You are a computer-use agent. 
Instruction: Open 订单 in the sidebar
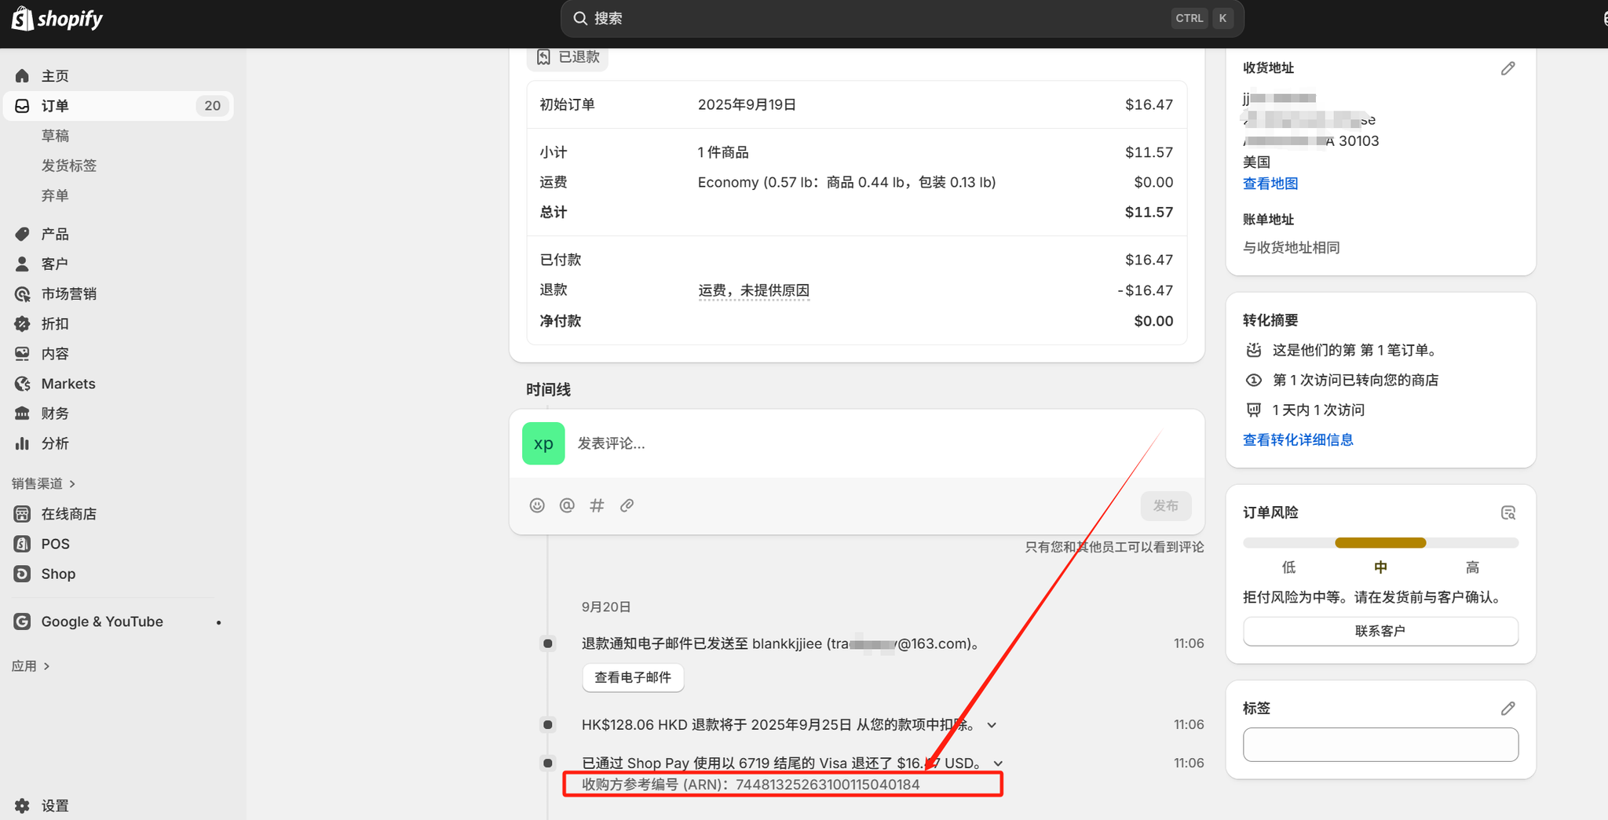point(55,106)
